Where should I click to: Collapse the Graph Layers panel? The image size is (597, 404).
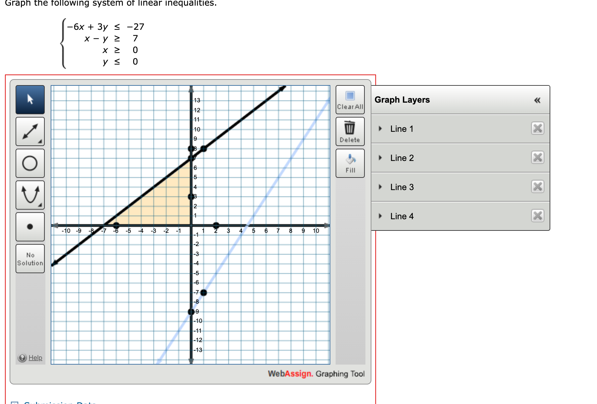(x=538, y=100)
